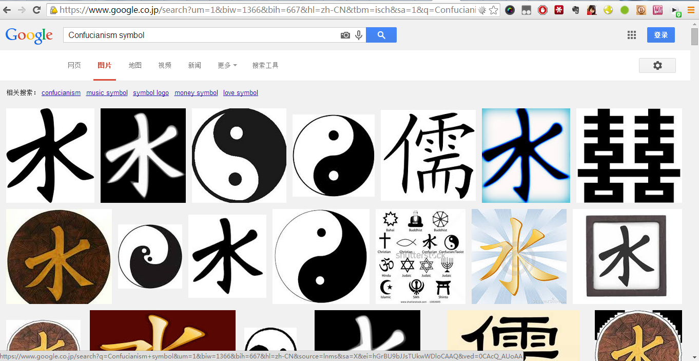Open the white character on black image
This screenshot has width=699, height=361.
click(x=143, y=156)
